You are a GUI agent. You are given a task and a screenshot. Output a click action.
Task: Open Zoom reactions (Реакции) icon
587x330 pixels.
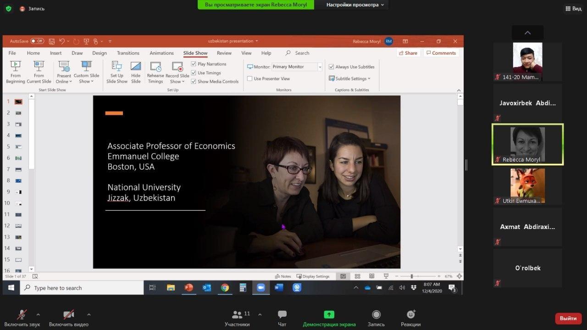coord(410,315)
